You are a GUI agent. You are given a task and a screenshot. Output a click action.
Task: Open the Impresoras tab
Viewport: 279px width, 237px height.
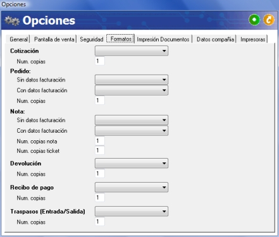click(x=253, y=39)
